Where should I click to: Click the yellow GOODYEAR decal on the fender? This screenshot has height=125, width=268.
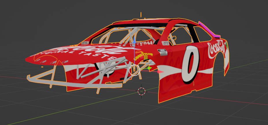143,56
